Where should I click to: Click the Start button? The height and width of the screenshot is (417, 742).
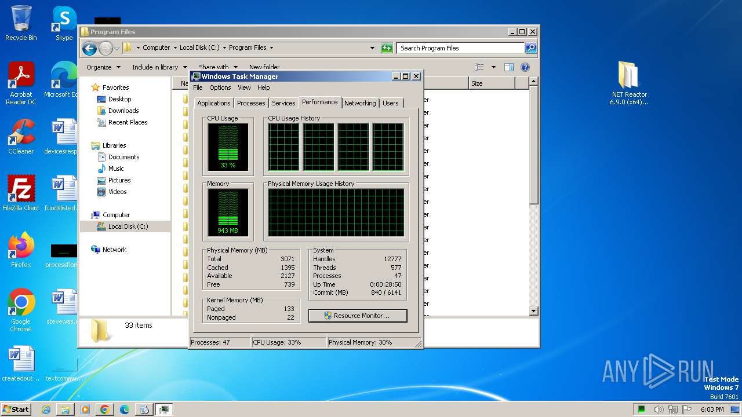pos(16,409)
